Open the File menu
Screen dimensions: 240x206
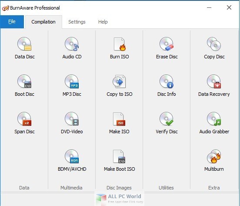click(12, 22)
